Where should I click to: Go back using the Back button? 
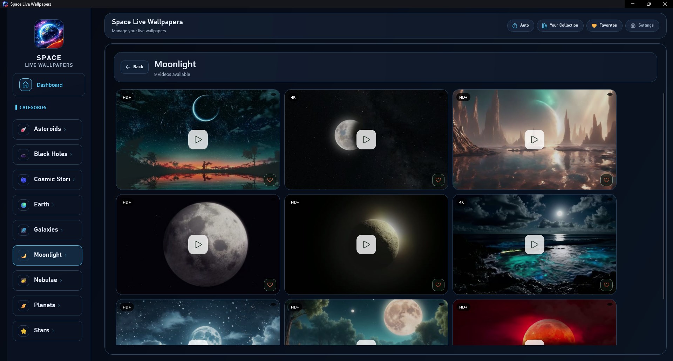coord(135,67)
